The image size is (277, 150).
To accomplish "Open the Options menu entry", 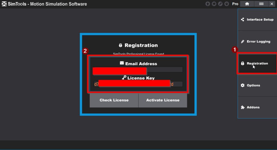I will pyautogui.click(x=257, y=85).
